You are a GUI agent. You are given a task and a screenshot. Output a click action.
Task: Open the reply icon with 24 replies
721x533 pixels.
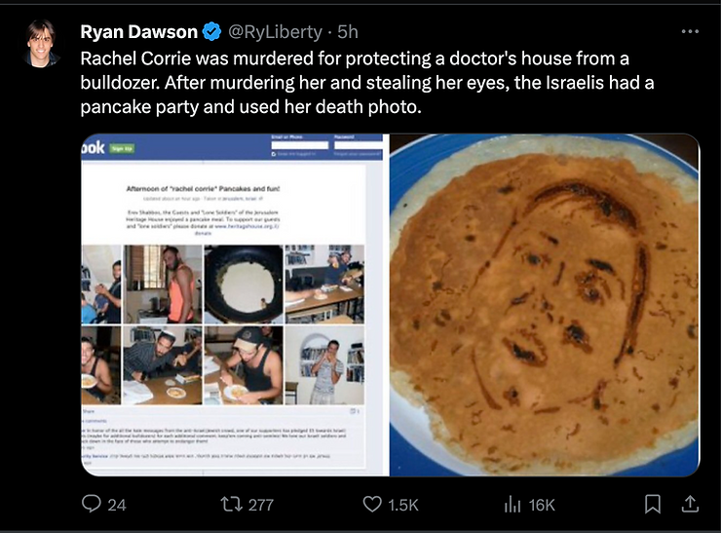(x=92, y=504)
